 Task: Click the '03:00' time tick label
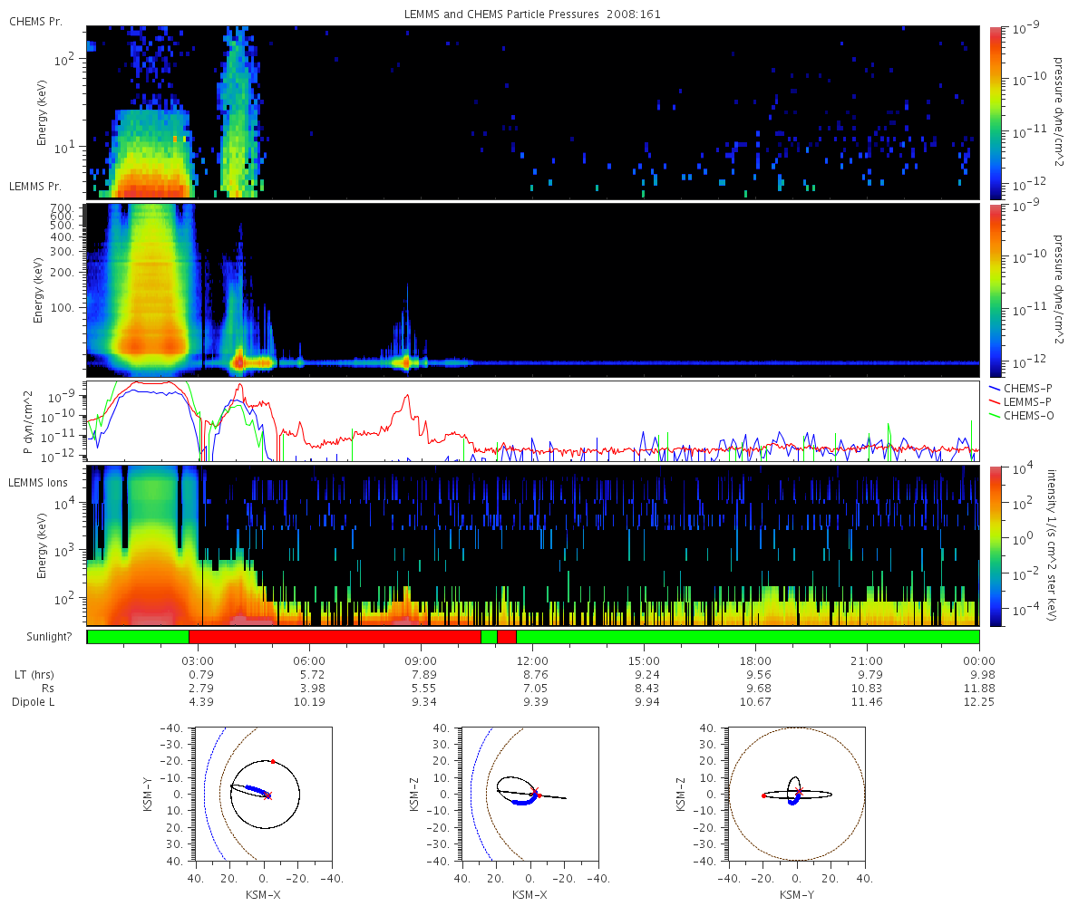(x=199, y=660)
